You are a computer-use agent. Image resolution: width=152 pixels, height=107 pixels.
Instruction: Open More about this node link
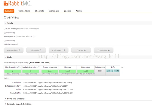40,63
